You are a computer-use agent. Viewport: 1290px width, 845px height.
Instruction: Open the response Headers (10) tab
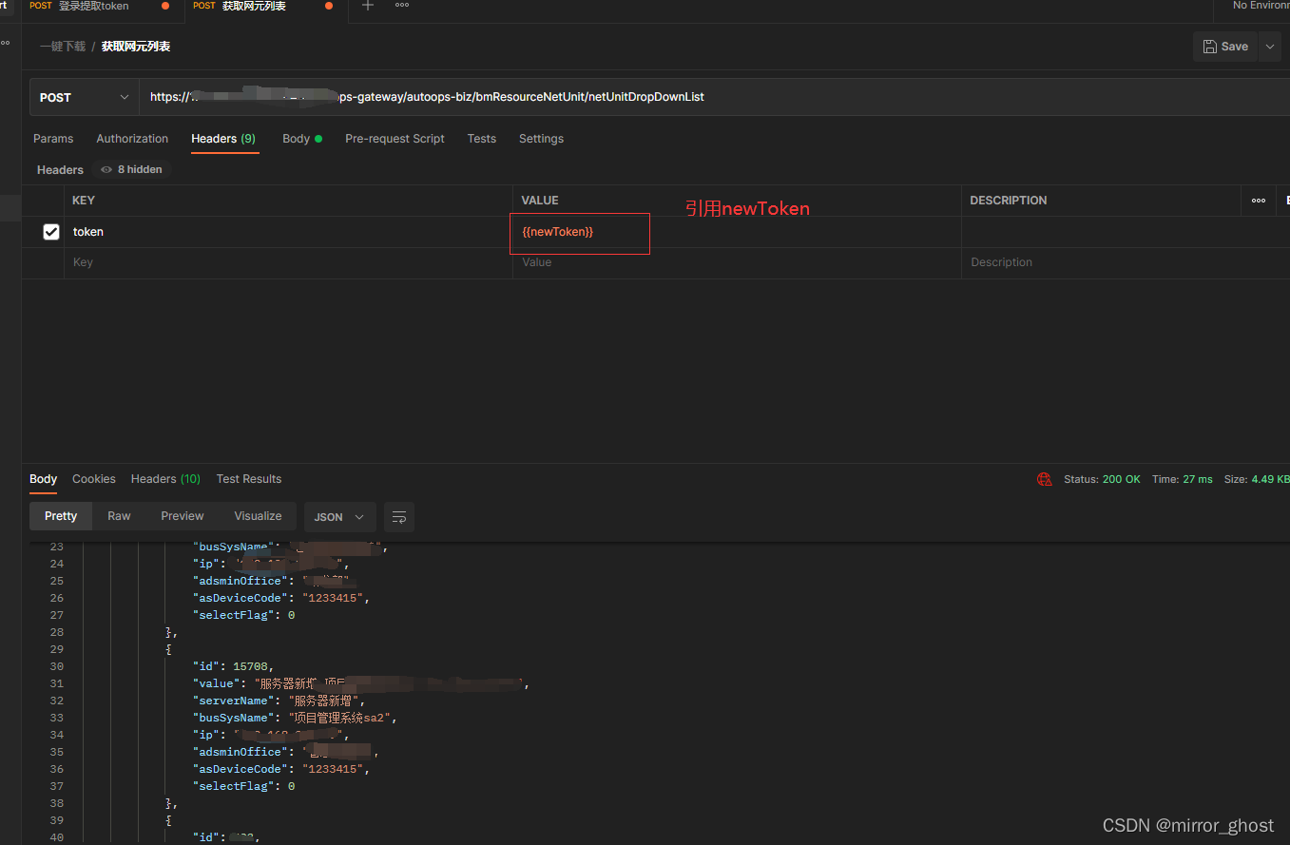point(165,479)
